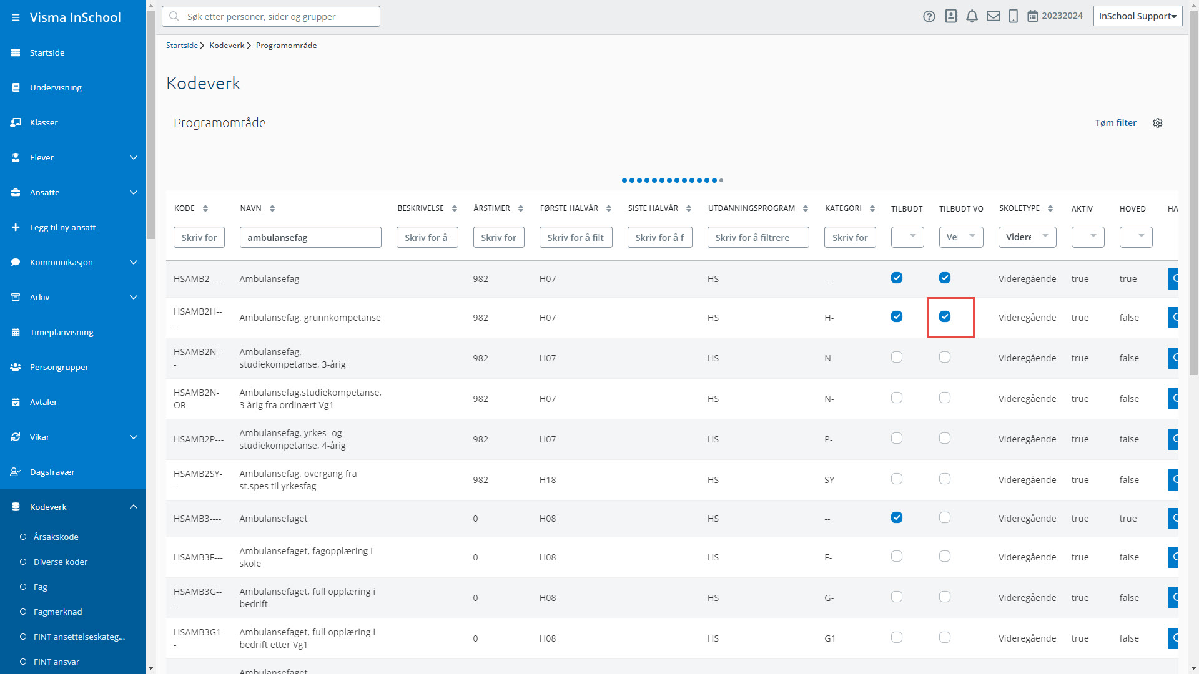The height and width of the screenshot is (674, 1199).
Task: Check Tilbud for HSAMB2N-- studiekompetanse, 3-årig
Action: pyautogui.click(x=897, y=357)
